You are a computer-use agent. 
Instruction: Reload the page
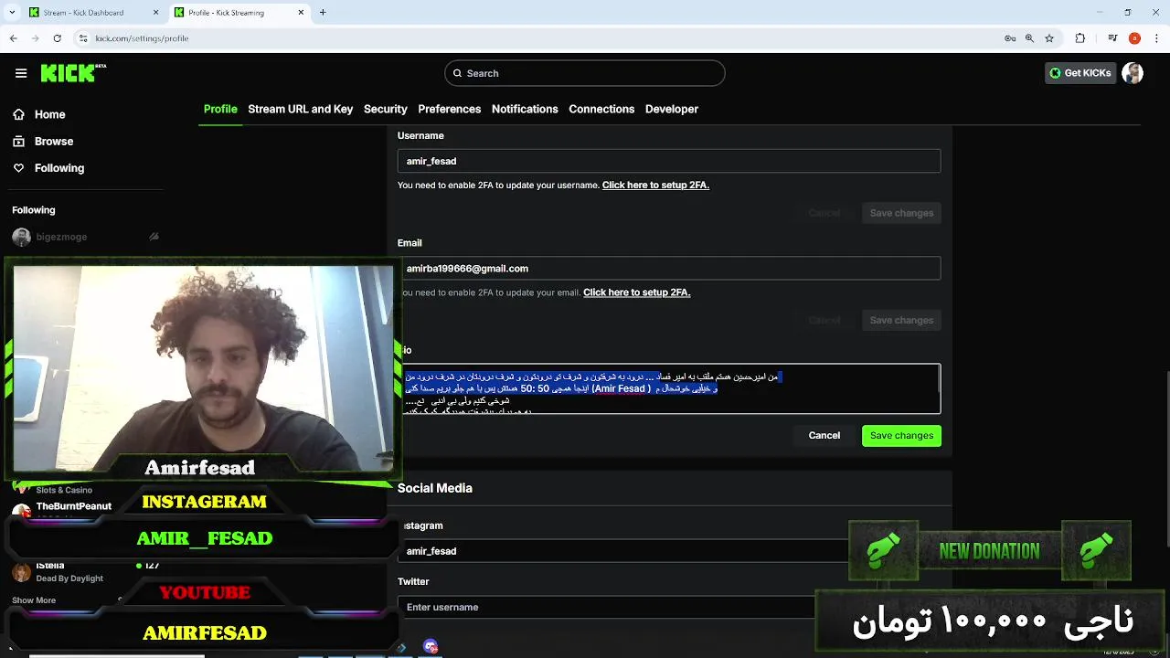click(x=58, y=38)
